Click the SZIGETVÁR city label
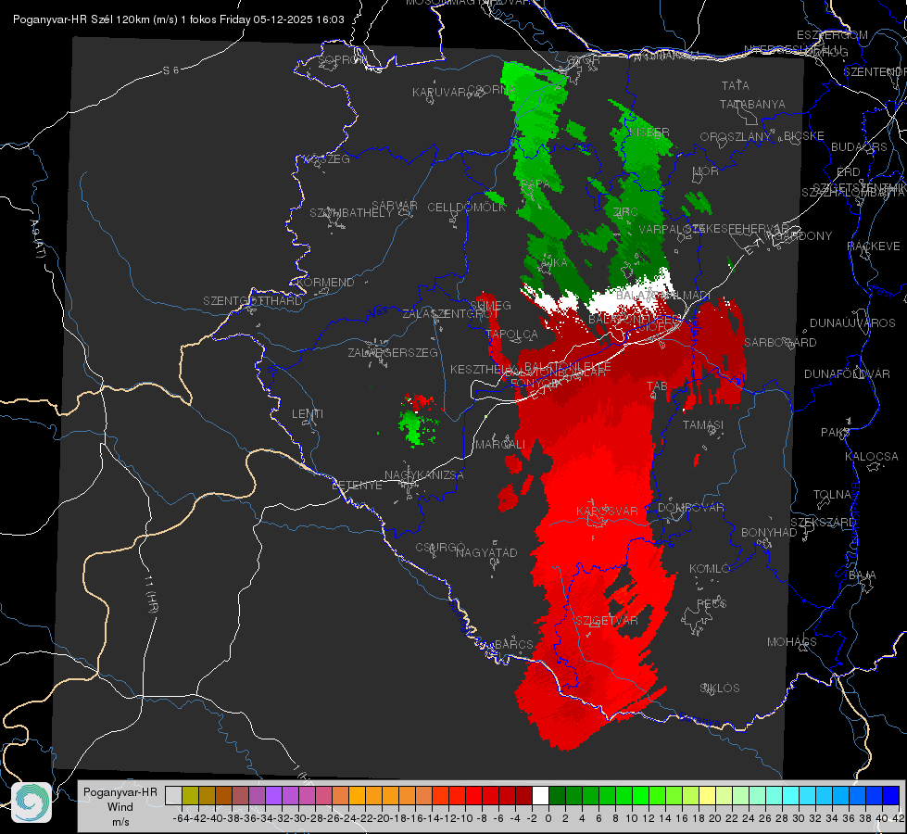Viewport: 907px width, 834px height. pyautogui.click(x=607, y=621)
